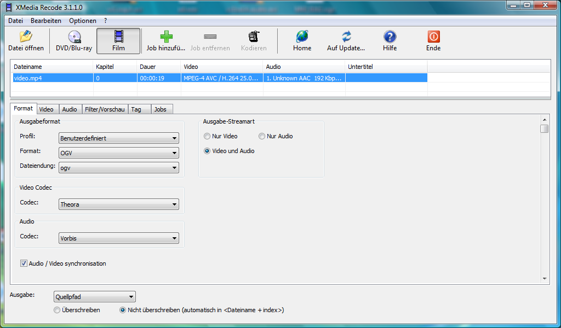Click the XMedia Recode title bar icon
Image resolution: width=561 pixels, height=328 pixels.
[9, 7]
